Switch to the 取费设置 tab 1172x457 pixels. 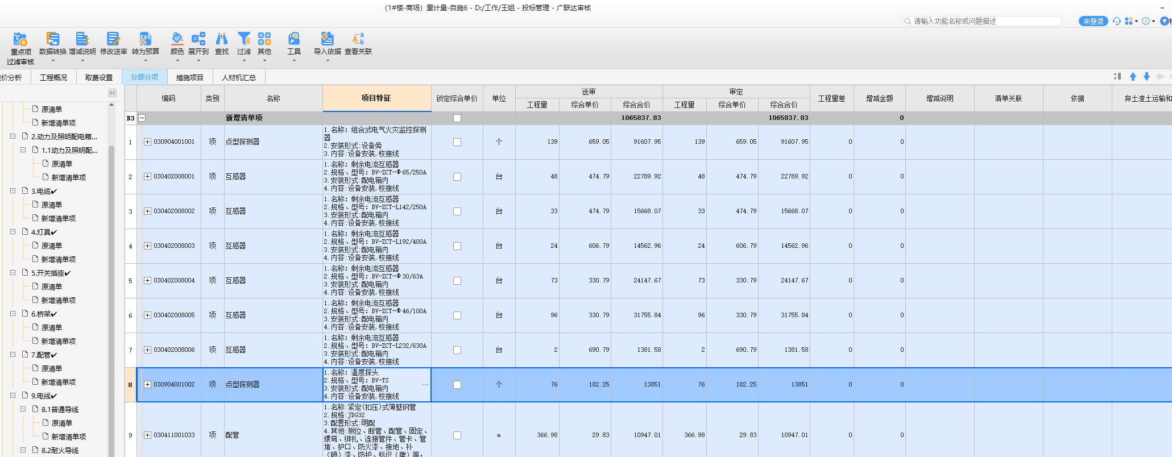click(99, 77)
